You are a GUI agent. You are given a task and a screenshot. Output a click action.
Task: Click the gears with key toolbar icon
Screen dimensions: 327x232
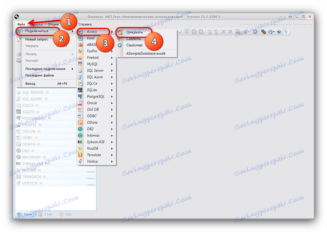pyautogui.click(x=263, y=32)
